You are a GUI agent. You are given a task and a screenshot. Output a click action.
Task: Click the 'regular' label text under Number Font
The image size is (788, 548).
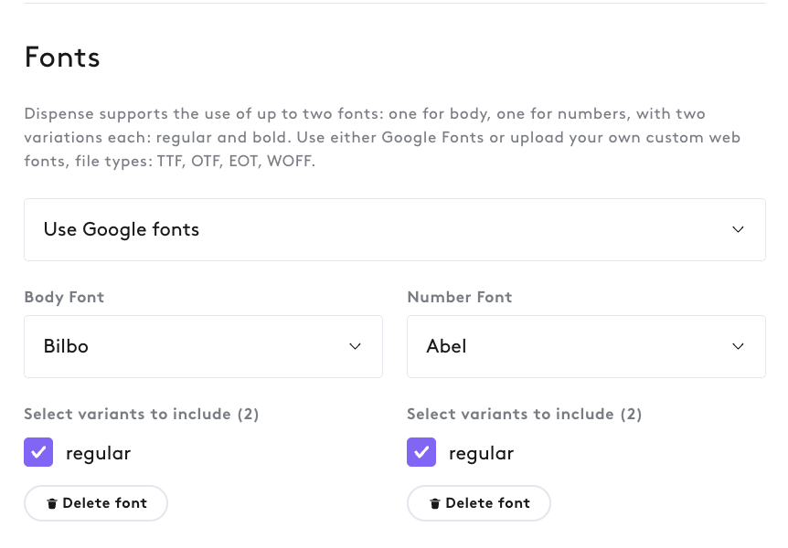(x=482, y=454)
